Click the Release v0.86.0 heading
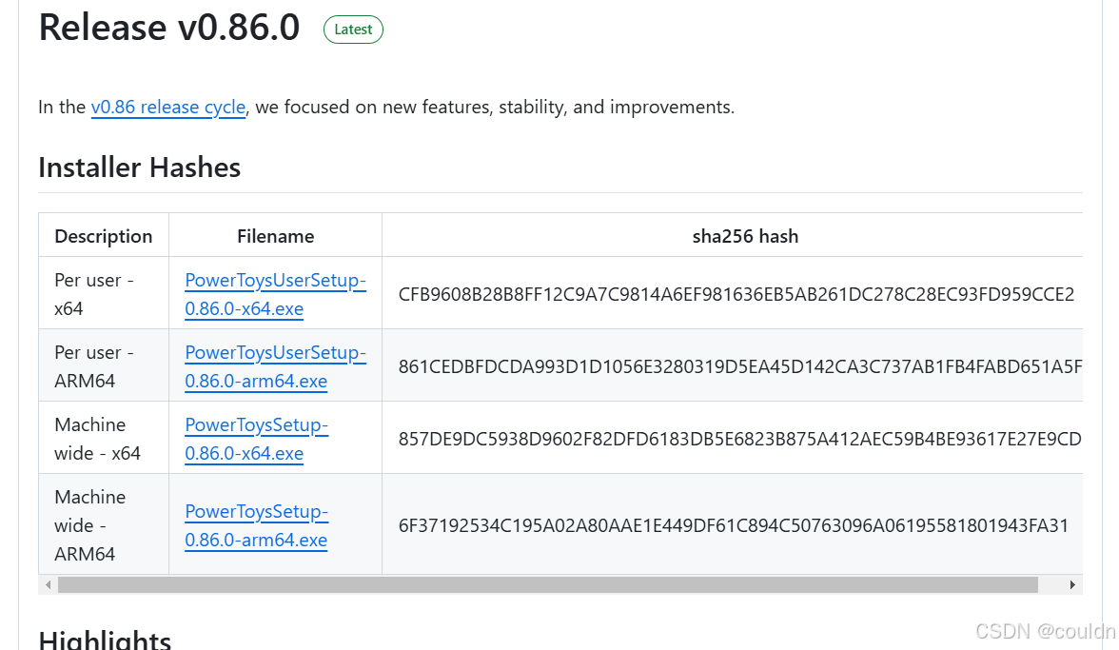Image resolution: width=1119 pixels, height=650 pixels. coord(169,28)
